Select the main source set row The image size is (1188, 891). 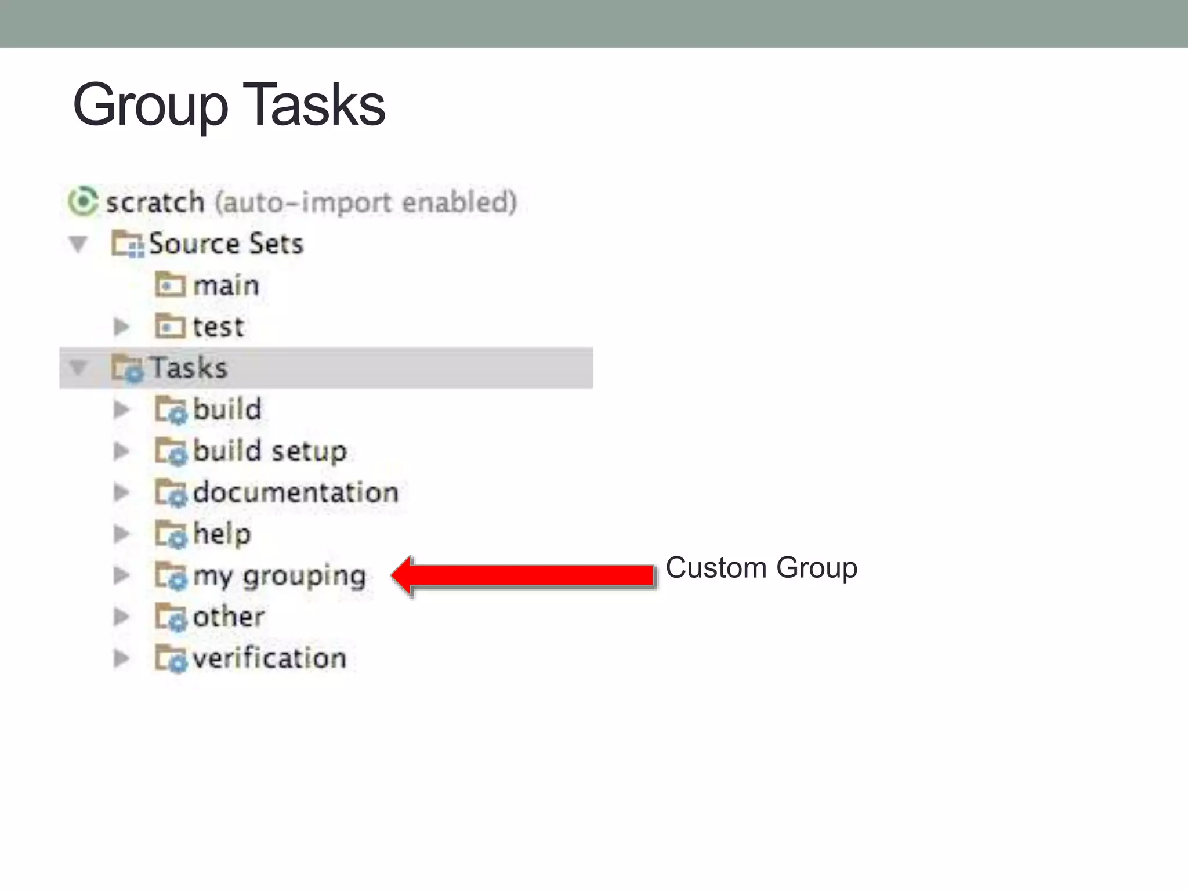click(x=326, y=285)
